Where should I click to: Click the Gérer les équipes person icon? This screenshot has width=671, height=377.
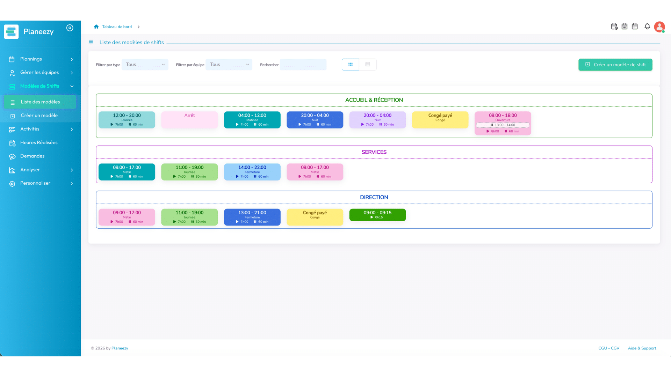12,73
